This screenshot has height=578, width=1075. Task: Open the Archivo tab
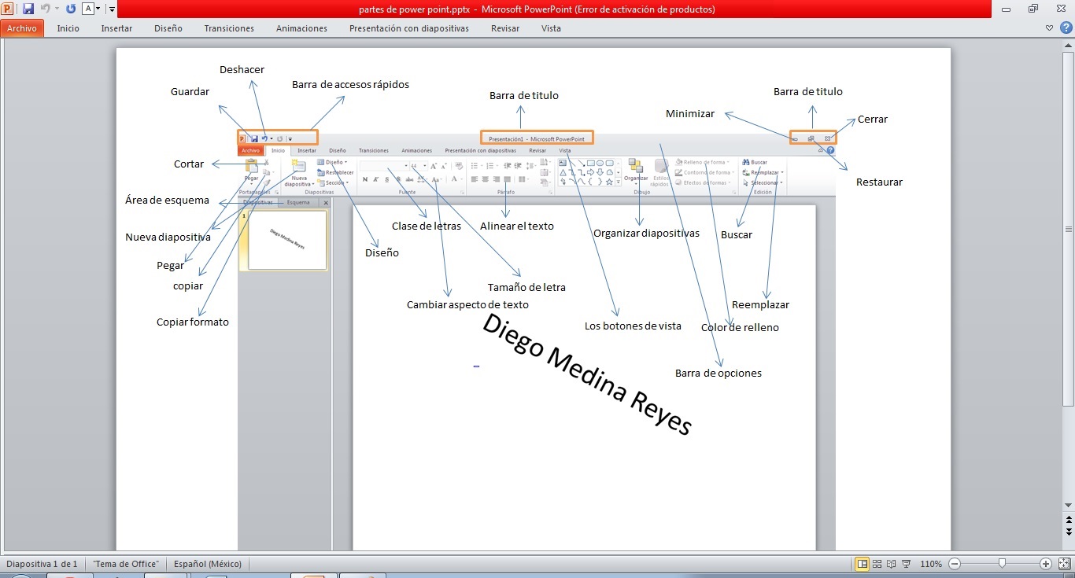click(x=22, y=28)
